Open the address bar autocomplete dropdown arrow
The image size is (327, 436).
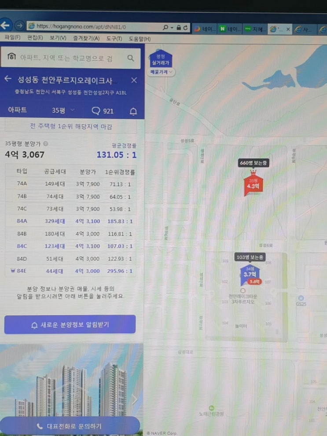(x=172, y=28)
